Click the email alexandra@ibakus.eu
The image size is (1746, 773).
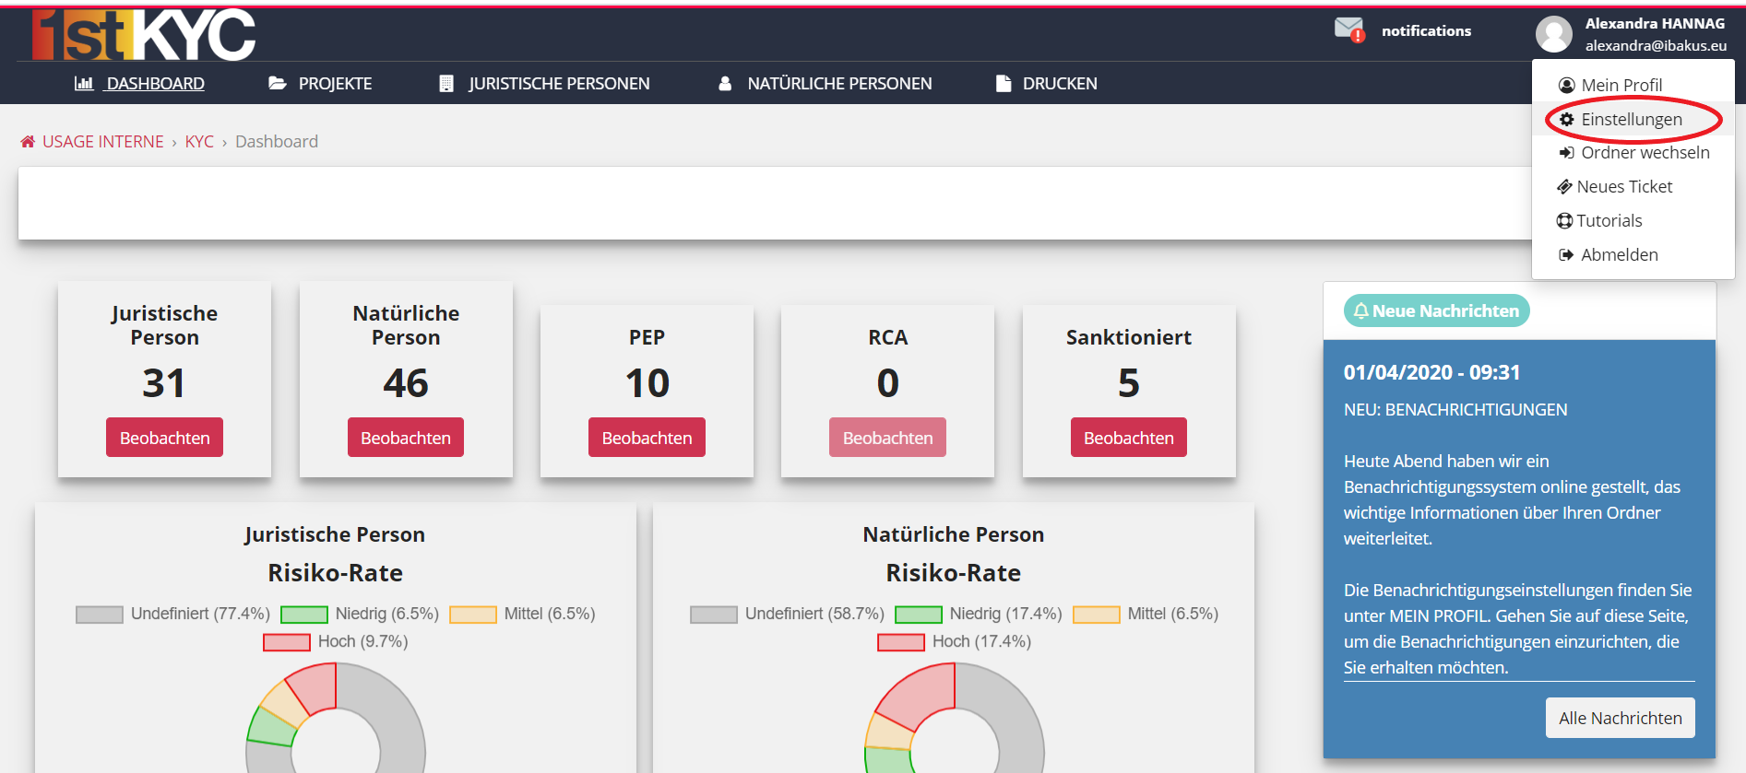point(1656,45)
